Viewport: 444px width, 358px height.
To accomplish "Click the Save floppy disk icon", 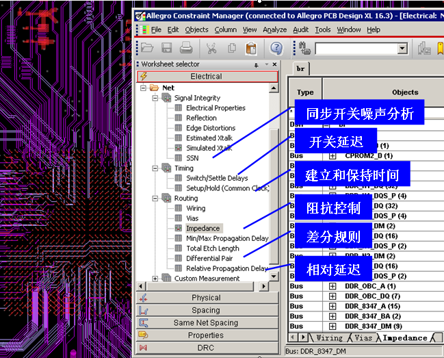I will (167, 48).
